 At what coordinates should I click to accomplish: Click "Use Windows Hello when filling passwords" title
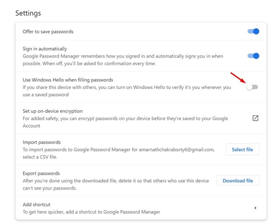tap(68, 80)
